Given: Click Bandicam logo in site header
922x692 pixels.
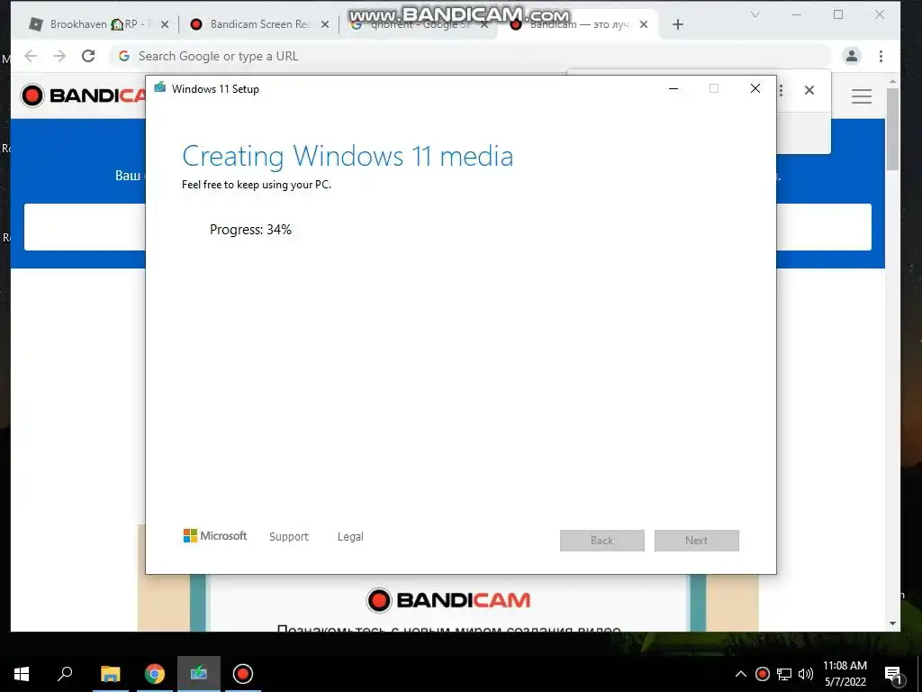Looking at the screenshot, I should pos(84,96).
